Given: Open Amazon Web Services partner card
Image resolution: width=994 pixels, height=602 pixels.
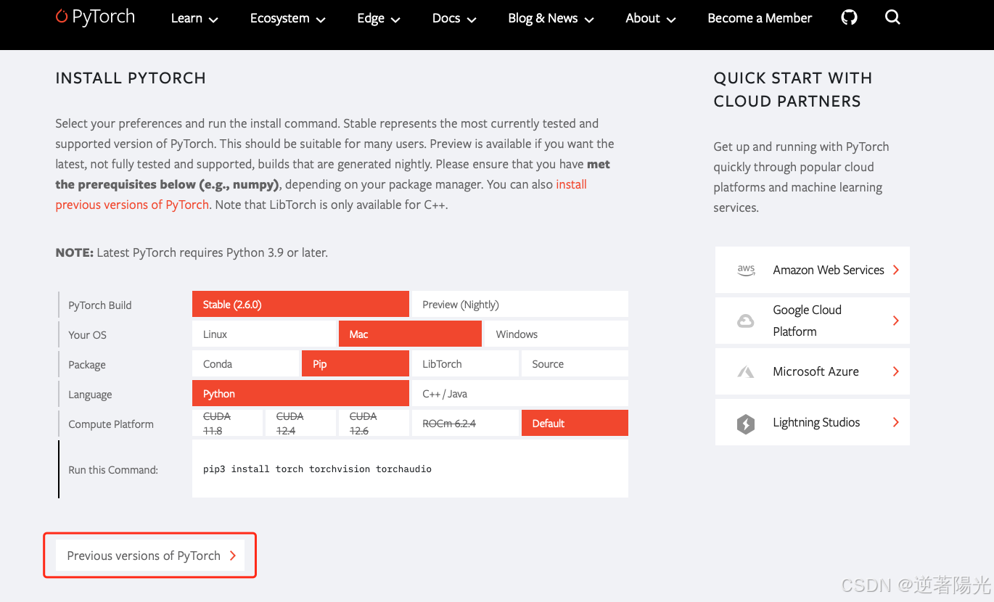Looking at the screenshot, I should [x=812, y=270].
